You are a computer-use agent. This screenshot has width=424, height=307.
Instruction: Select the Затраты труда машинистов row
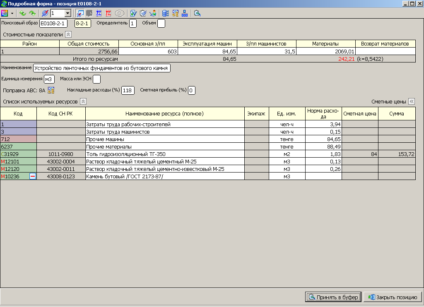pos(208,132)
